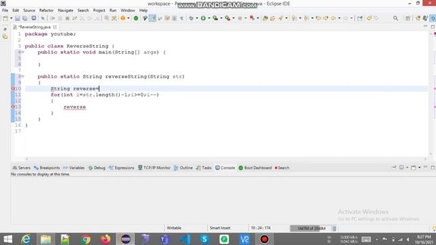Click the toolbar Search magnifier icon
The width and height of the screenshot is (436, 245).
tap(395, 18)
